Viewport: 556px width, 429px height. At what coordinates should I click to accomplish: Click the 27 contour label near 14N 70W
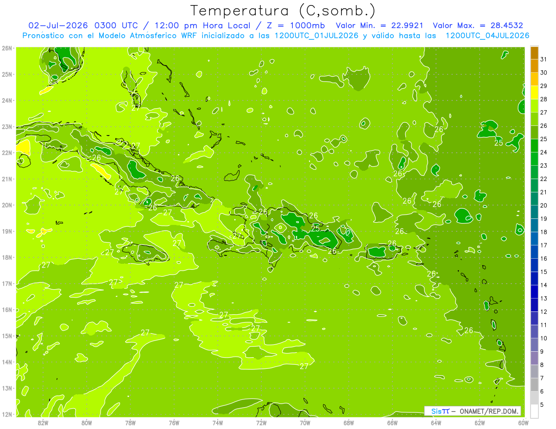coord(304,366)
